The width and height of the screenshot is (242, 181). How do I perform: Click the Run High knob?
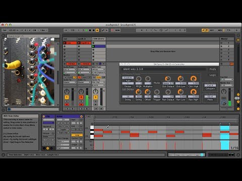194,92
